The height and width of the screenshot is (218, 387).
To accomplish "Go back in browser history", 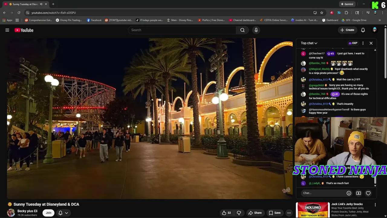I will 4,13.
